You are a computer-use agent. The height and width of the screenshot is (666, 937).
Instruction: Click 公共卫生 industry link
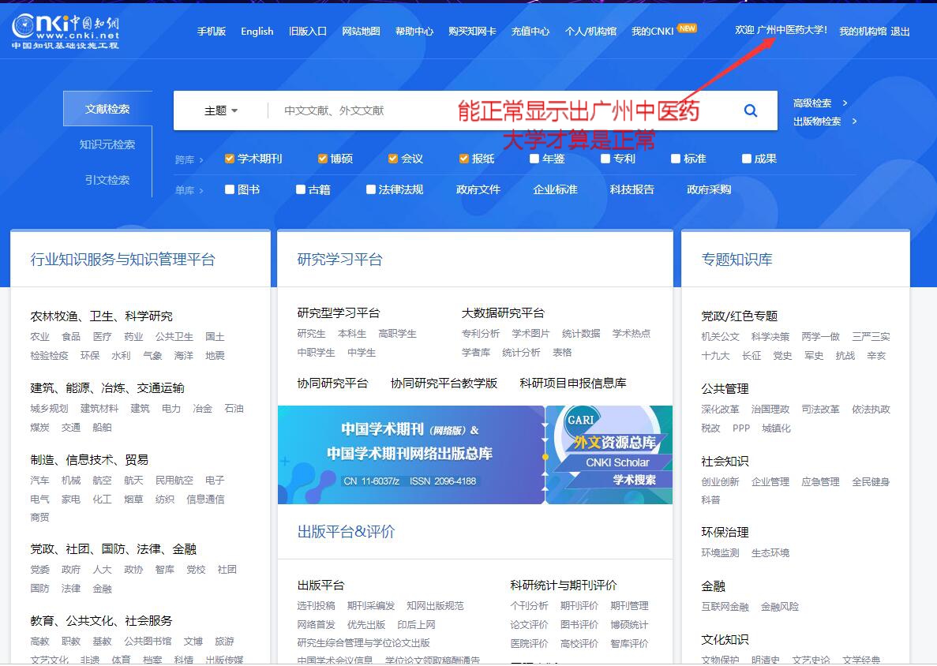(174, 336)
